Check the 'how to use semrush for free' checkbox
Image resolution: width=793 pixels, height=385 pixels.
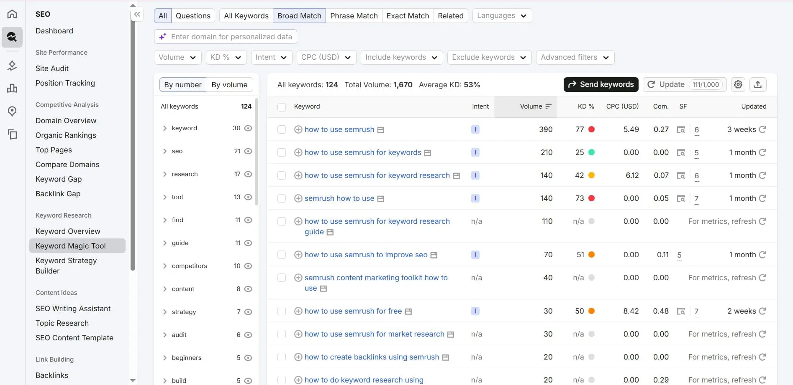[x=282, y=311]
